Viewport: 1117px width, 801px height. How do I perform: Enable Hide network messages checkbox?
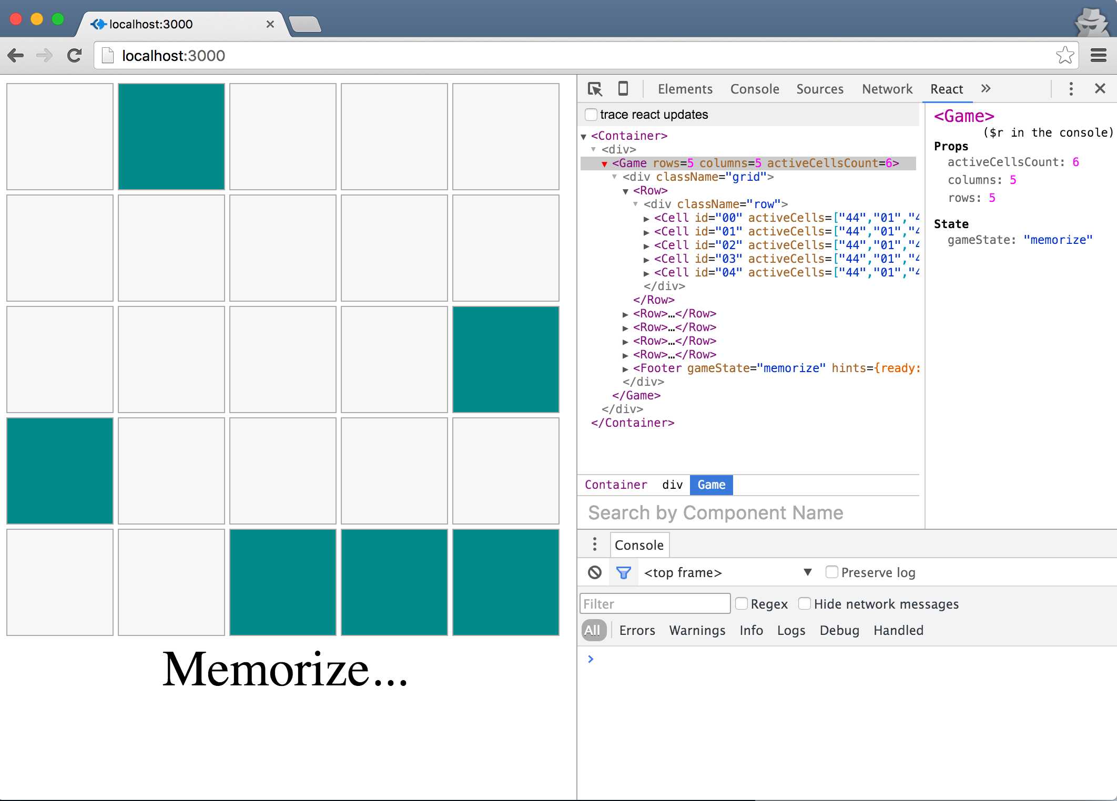(804, 603)
